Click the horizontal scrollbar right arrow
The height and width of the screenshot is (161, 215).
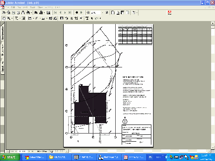tap(209, 151)
